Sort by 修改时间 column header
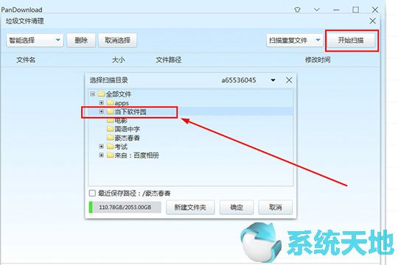The width and height of the screenshot is (398, 265). pyautogui.click(x=318, y=60)
